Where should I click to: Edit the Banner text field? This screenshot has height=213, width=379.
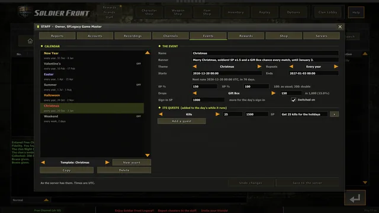pyautogui.click(x=265, y=60)
